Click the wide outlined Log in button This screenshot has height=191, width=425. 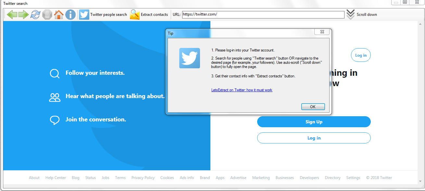click(x=314, y=138)
